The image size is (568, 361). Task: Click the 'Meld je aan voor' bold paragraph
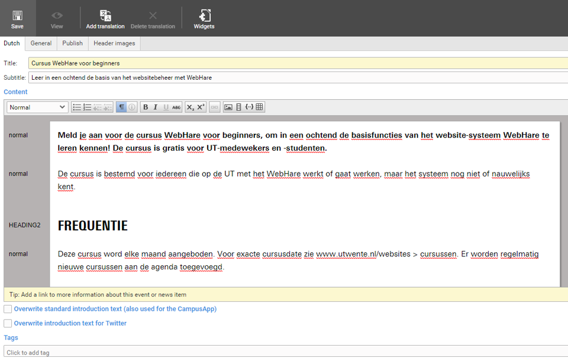click(304, 141)
